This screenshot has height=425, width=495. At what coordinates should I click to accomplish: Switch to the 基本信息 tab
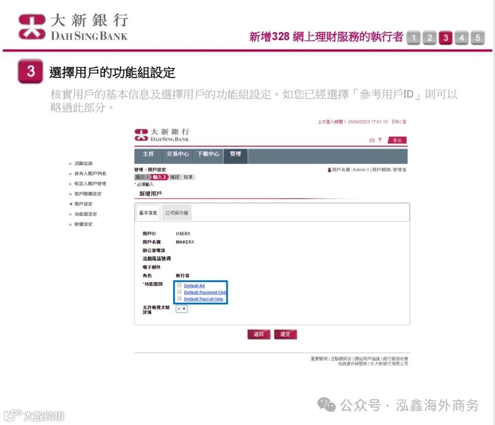tap(148, 213)
